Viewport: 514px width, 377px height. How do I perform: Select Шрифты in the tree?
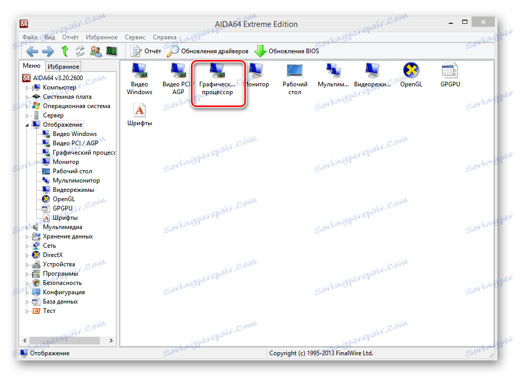(61, 218)
